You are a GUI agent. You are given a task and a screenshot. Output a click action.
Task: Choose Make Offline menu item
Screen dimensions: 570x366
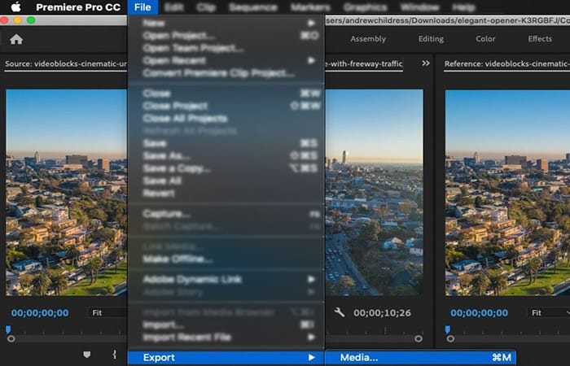(226, 259)
